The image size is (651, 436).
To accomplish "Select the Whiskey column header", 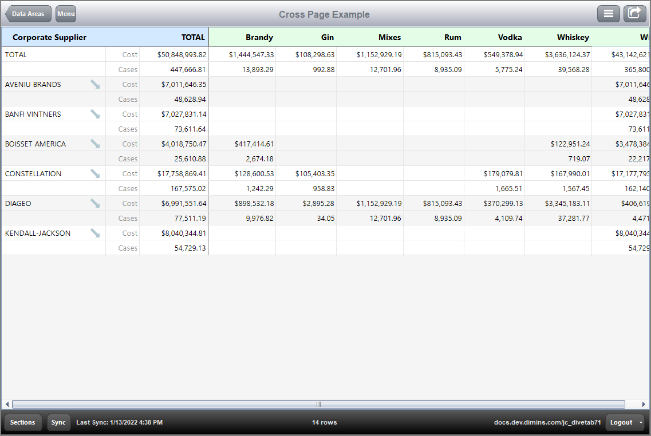I will click(x=573, y=37).
